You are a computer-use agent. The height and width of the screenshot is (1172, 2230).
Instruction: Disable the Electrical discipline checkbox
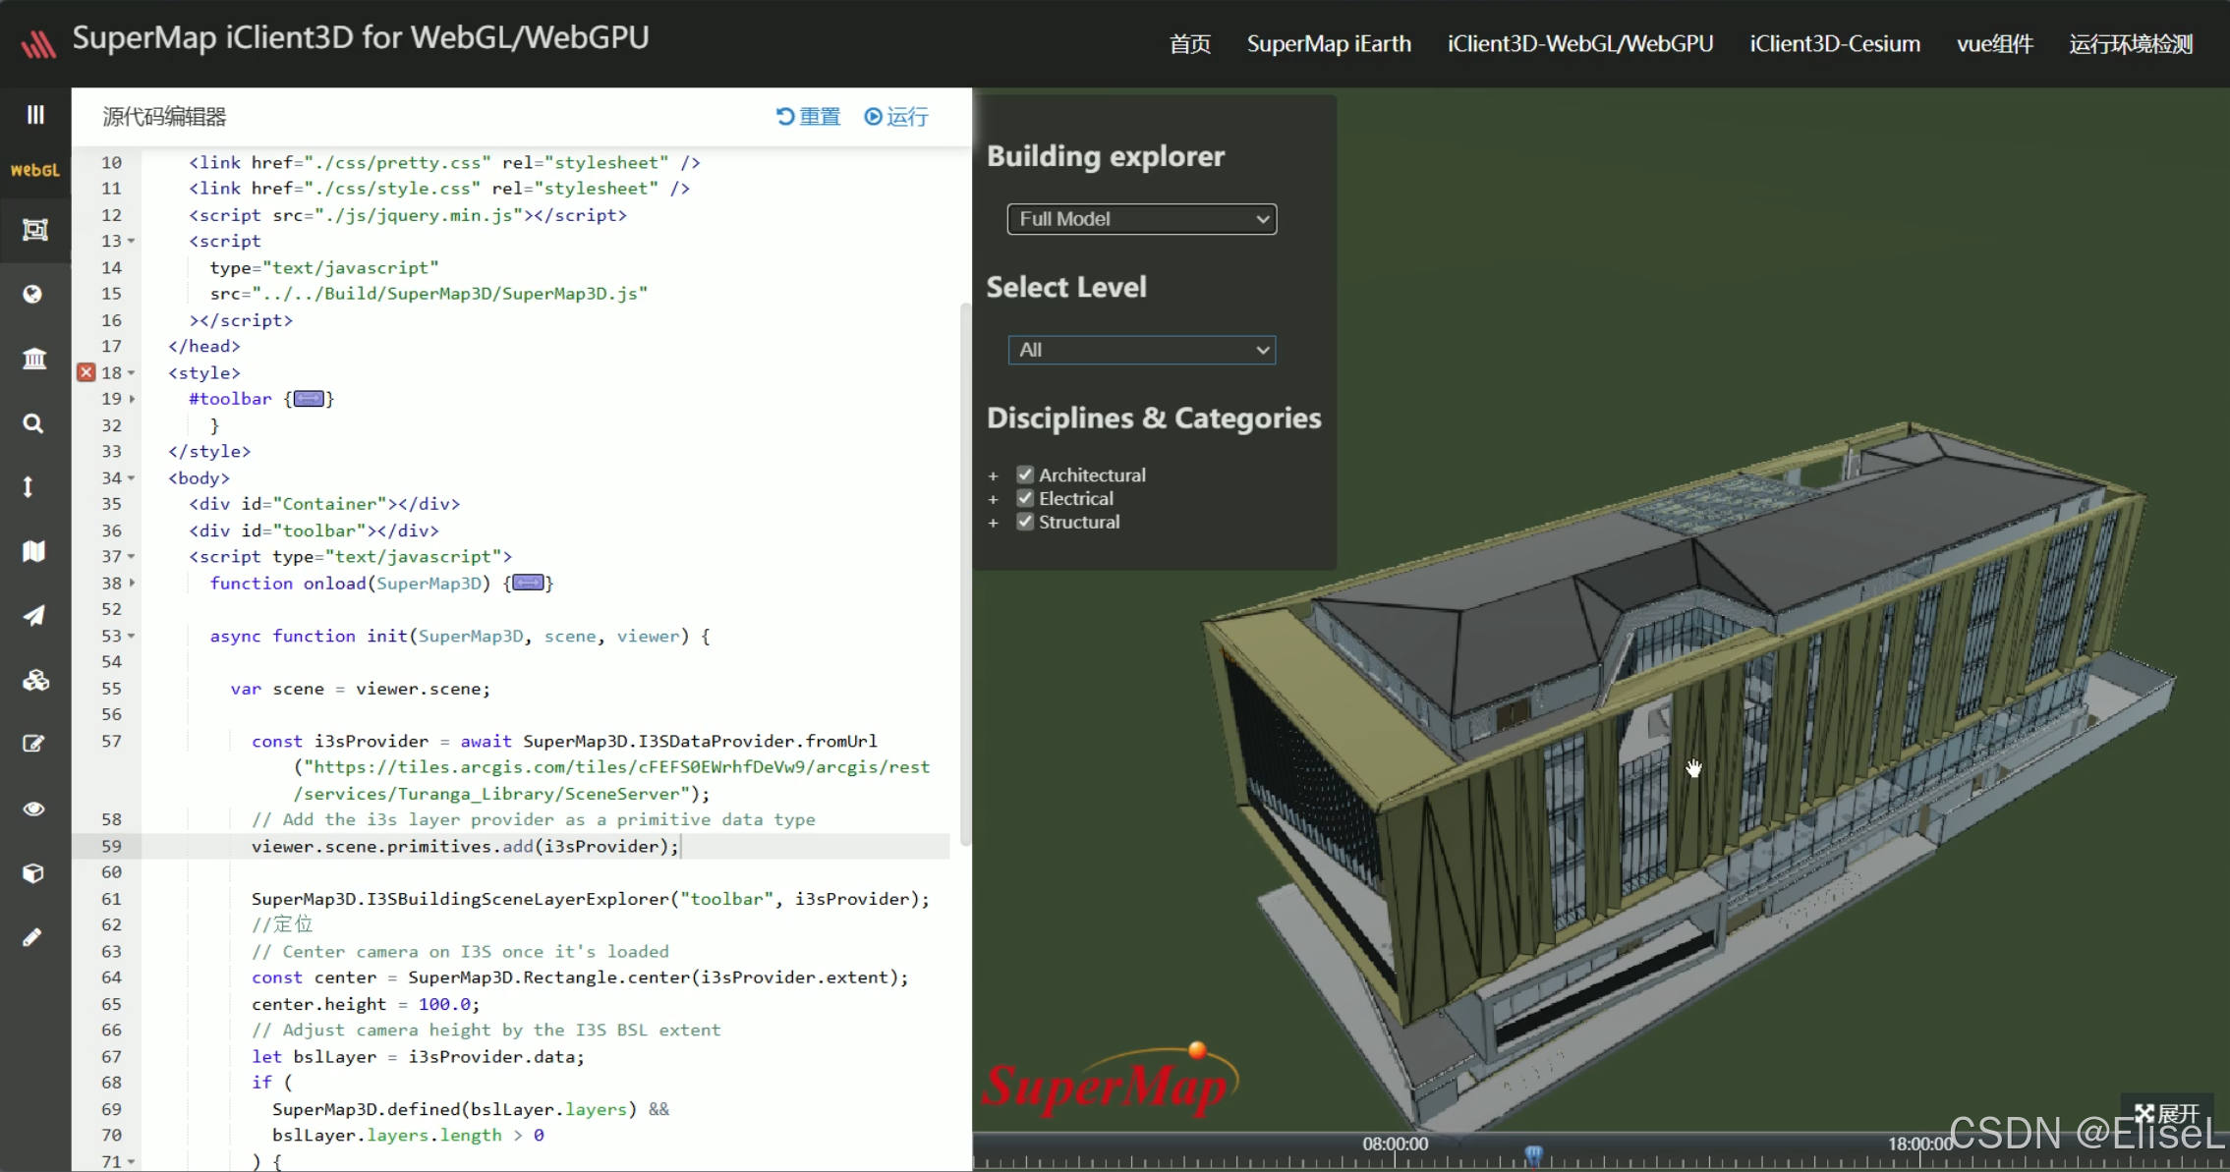[1025, 498]
